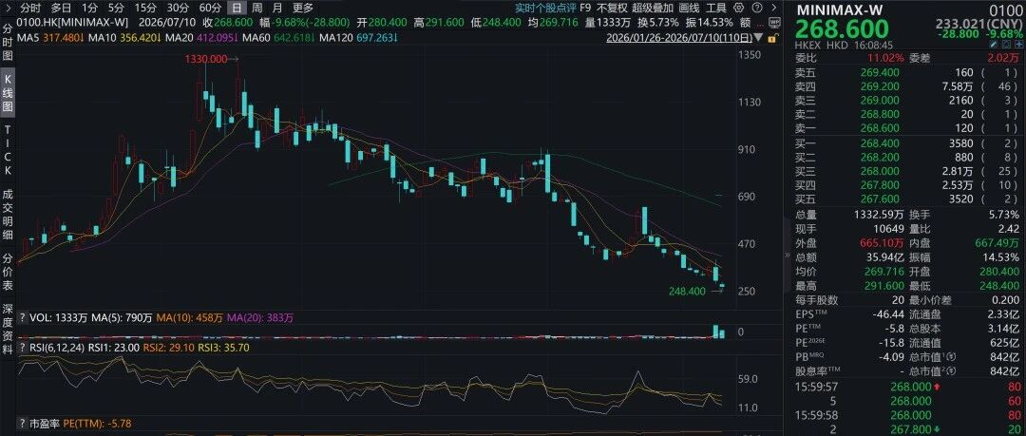
Task: Open the date range dropdown triangle
Action: click(x=759, y=37)
